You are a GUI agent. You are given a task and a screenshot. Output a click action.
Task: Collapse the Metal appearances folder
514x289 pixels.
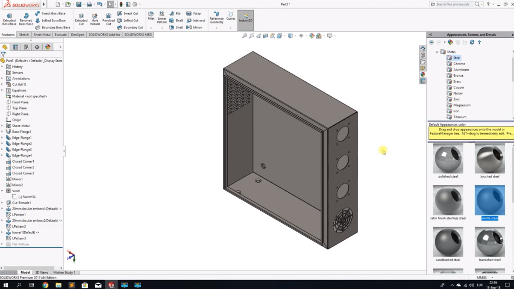[437, 51]
